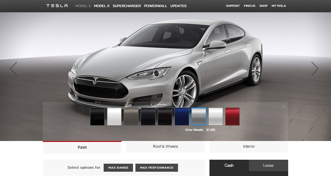Select the Cash payment tab
The image size is (331, 176).
(229, 165)
